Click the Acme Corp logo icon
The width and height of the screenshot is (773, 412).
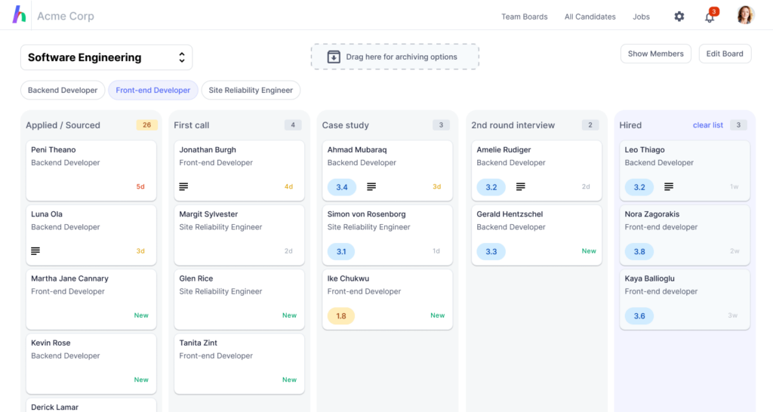pyautogui.click(x=19, y=15)
